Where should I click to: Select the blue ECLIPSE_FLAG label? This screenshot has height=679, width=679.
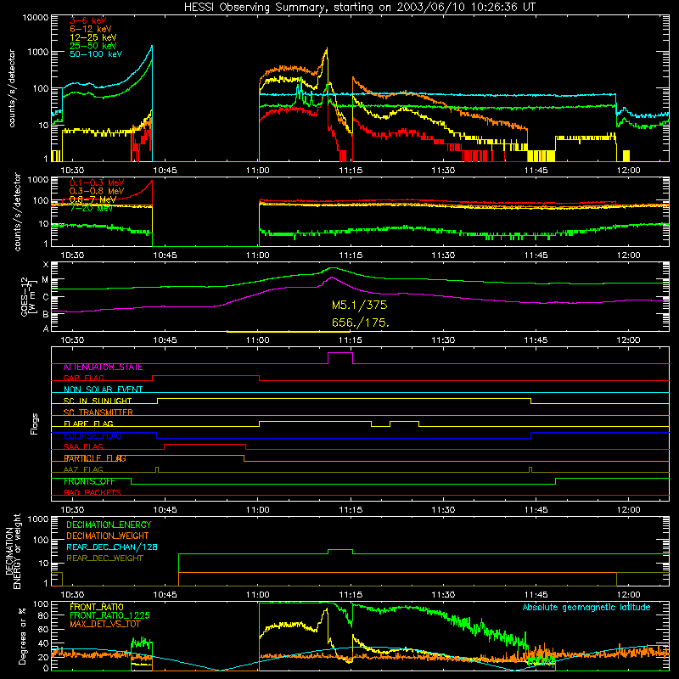pos(93,435)
